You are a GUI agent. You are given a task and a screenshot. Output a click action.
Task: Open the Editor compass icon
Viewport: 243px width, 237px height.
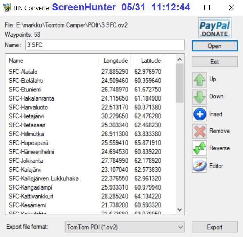pos(199,166)
